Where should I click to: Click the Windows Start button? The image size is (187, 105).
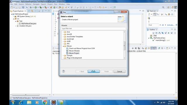[13, 102]
